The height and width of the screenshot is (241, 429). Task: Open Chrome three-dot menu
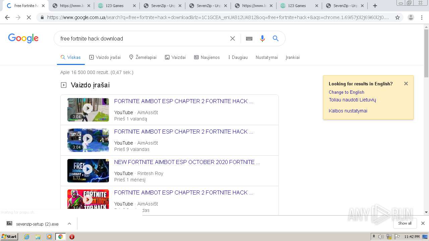(x=422, y=17)
